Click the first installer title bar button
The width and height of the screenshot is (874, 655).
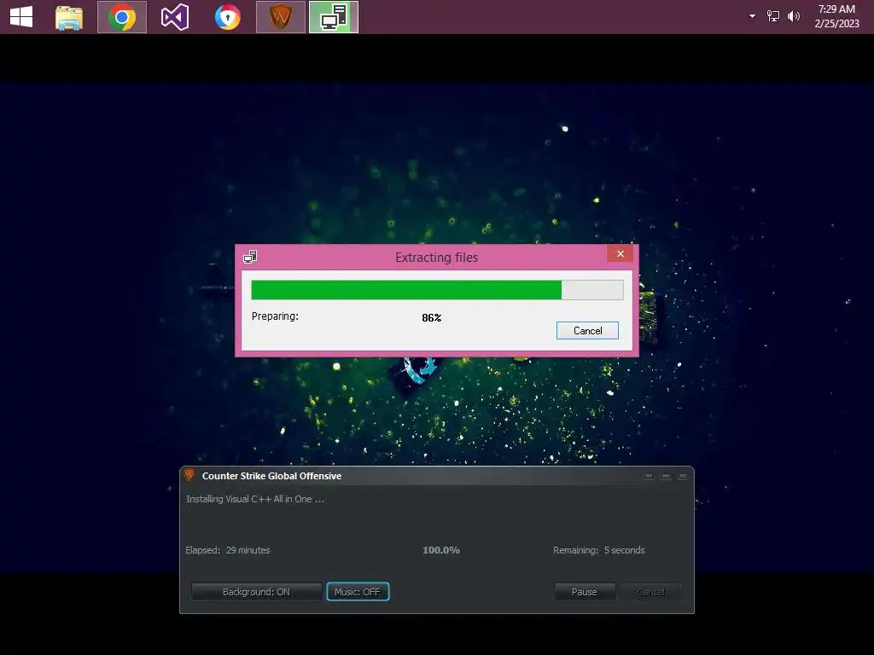point(649,476)
